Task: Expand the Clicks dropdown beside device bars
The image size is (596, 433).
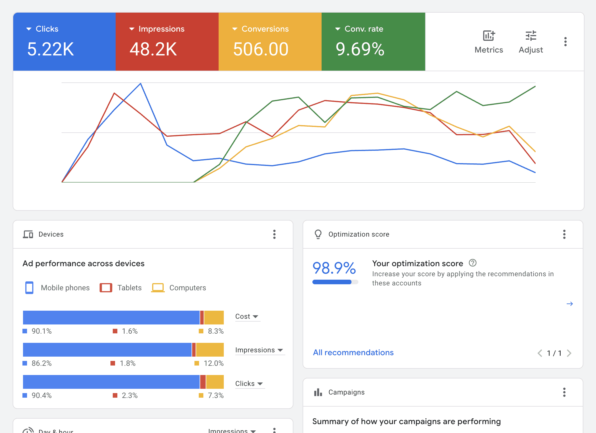Action: tap(249, 384)
